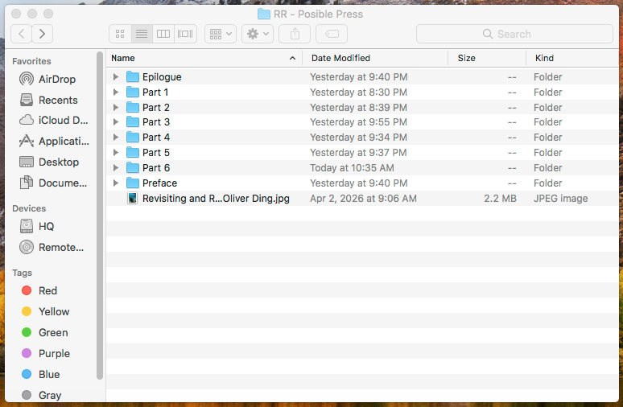Select the Red tag in sidebar
This screenshot has width=623, height=407.
tap(47, 290)
